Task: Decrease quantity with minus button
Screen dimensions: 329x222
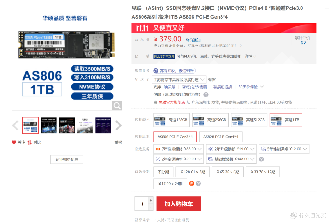Action: coord(151,207)
